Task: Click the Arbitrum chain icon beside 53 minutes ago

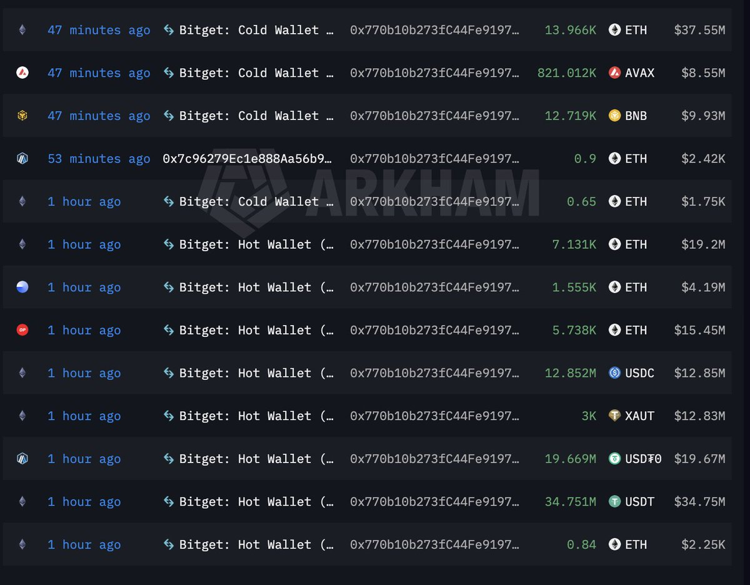Action: [x=22, y=159]
